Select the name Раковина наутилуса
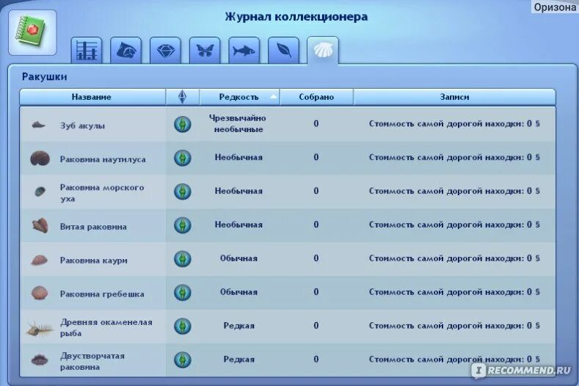 (103, 159)
